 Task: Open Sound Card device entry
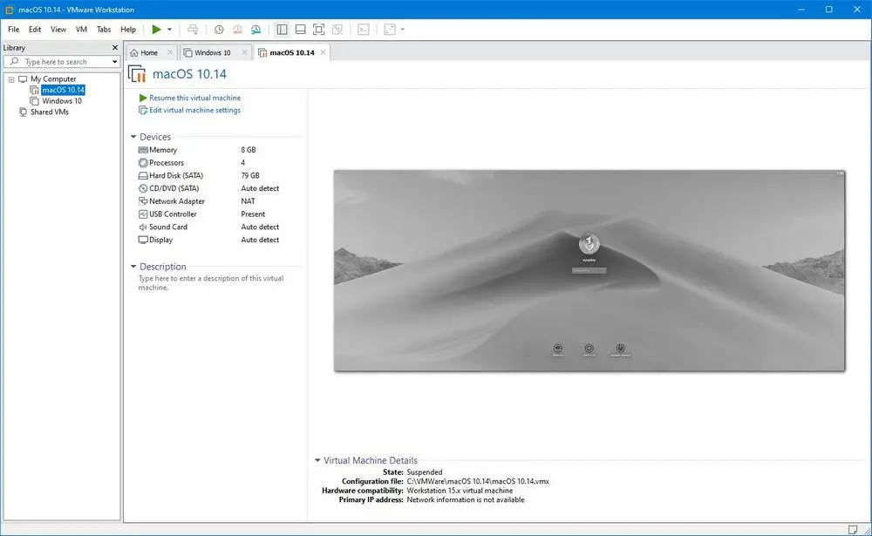pos(168,227)
